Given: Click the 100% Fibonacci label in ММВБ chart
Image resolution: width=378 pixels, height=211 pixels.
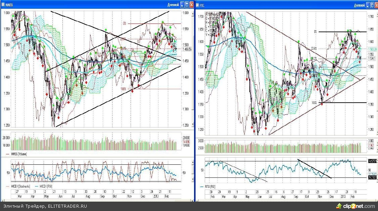Looking at the screenshot, I should pyautogui.click(x=124, y=89).
